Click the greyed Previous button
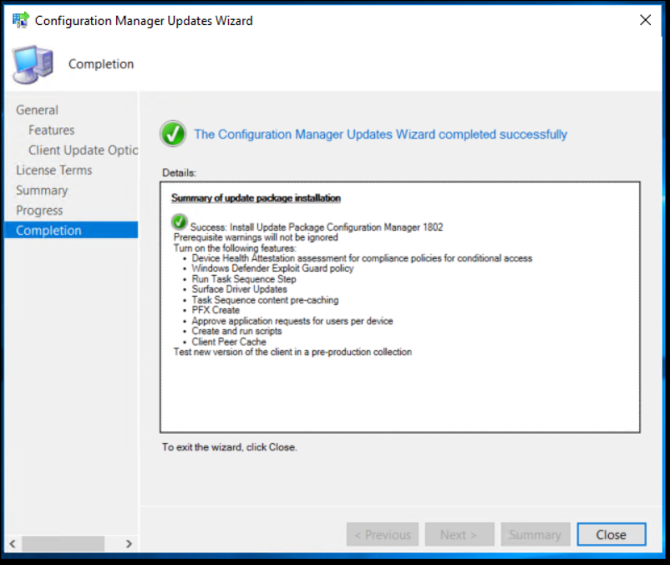Image resolution: width=670 pixels, height=565 pixels. [x=383, y=534]
